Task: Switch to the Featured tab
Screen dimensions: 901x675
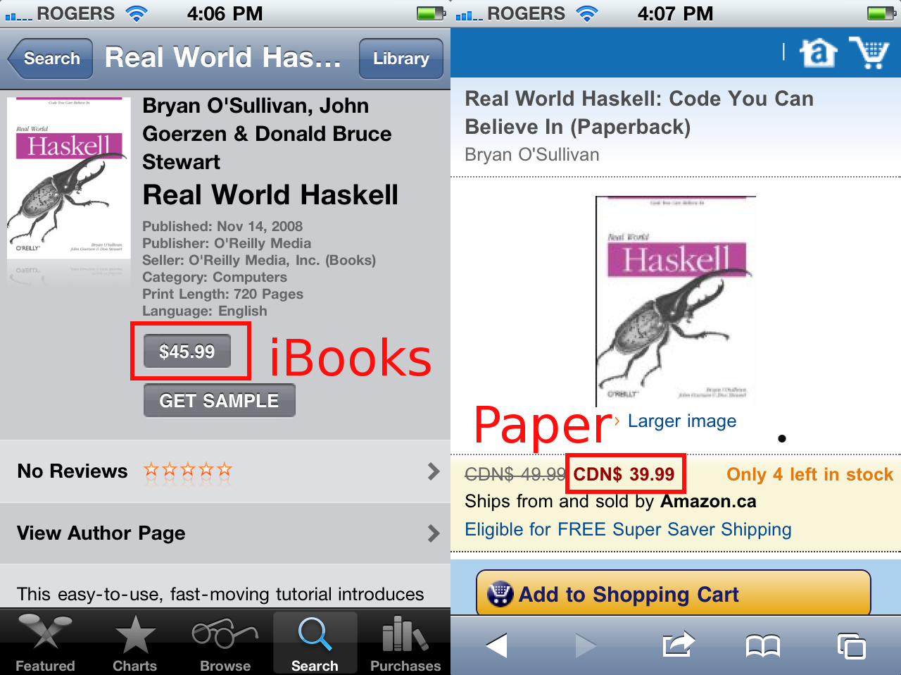Action: pos(45,643)
